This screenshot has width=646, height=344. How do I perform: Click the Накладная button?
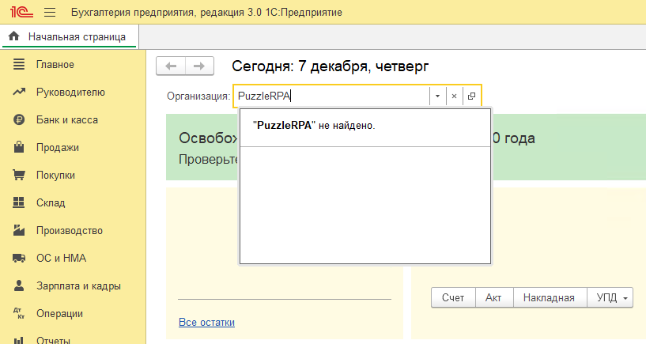tap(549, 297)
